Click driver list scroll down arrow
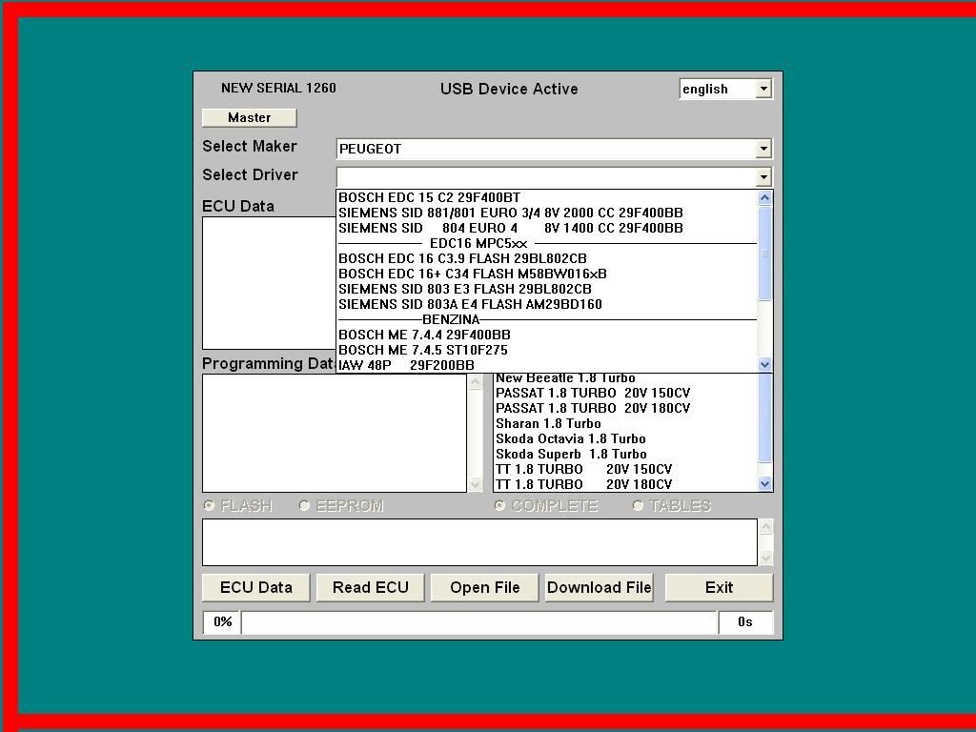976x732 pixels. point(765,365)
